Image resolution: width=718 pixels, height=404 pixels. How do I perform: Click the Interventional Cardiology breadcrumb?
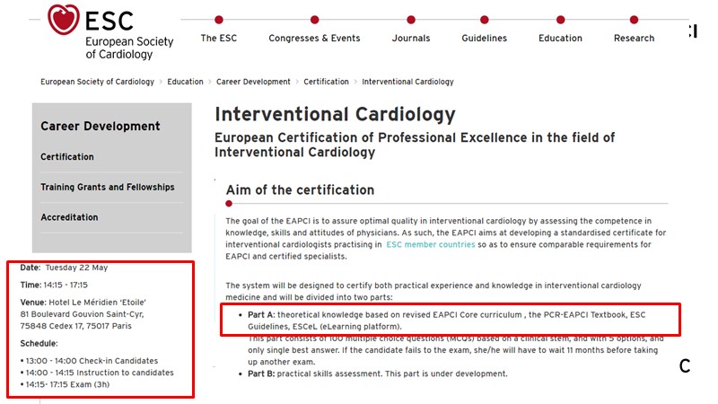pyautogui.click(x=407, y=82)
